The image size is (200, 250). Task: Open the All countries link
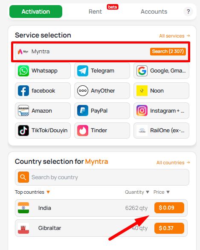173,163
